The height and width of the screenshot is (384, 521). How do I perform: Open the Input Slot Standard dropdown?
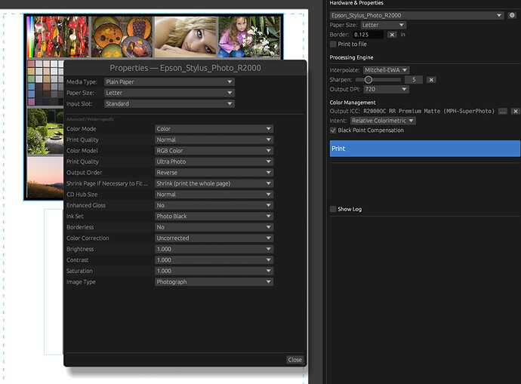(169, 104)
